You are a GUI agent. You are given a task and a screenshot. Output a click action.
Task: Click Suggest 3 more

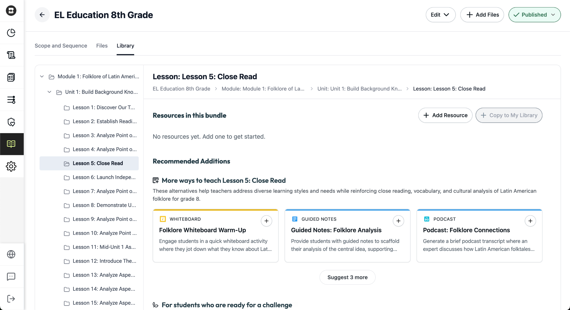pyautogui.click(x=347, y=277)
